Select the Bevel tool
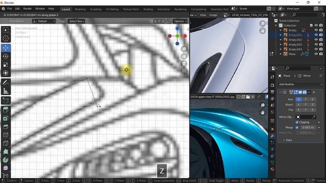This screenshot has height=183, width=326. pos(6,127)
